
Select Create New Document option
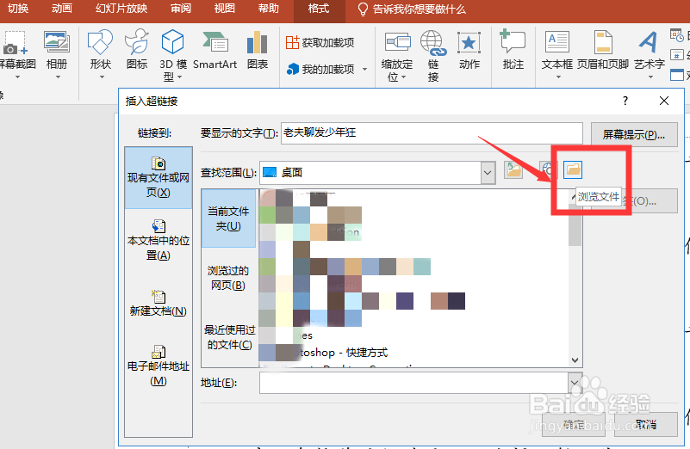point(159,303)
